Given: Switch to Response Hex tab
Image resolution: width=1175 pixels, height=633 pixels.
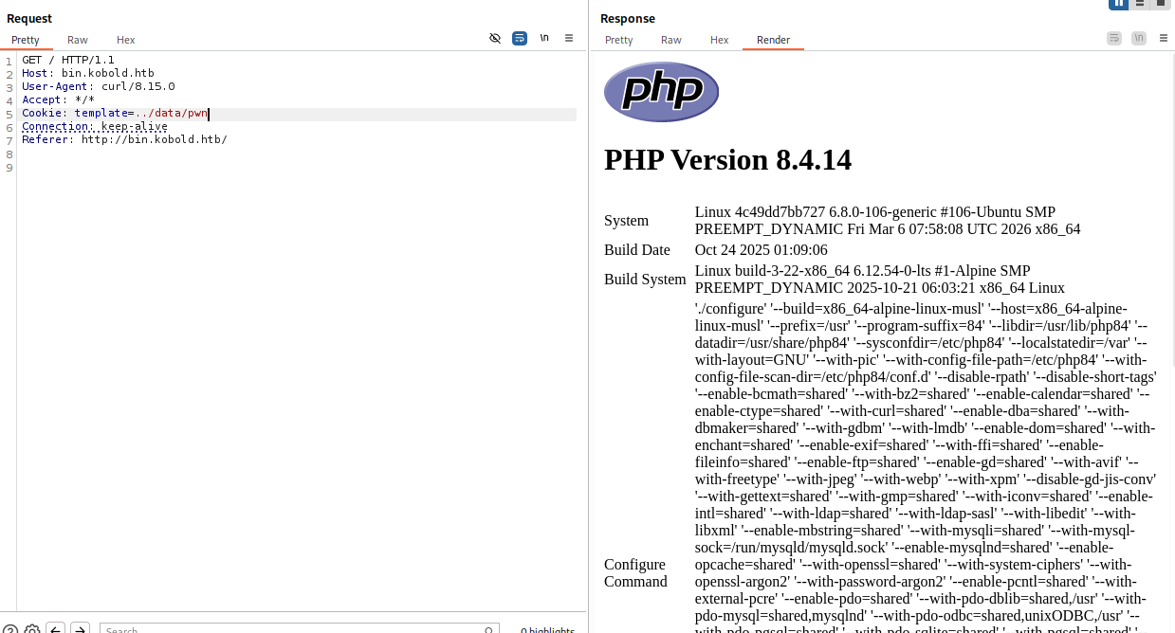Looking at the screenshot, I should pyautogui.click(x=720, y=40).
